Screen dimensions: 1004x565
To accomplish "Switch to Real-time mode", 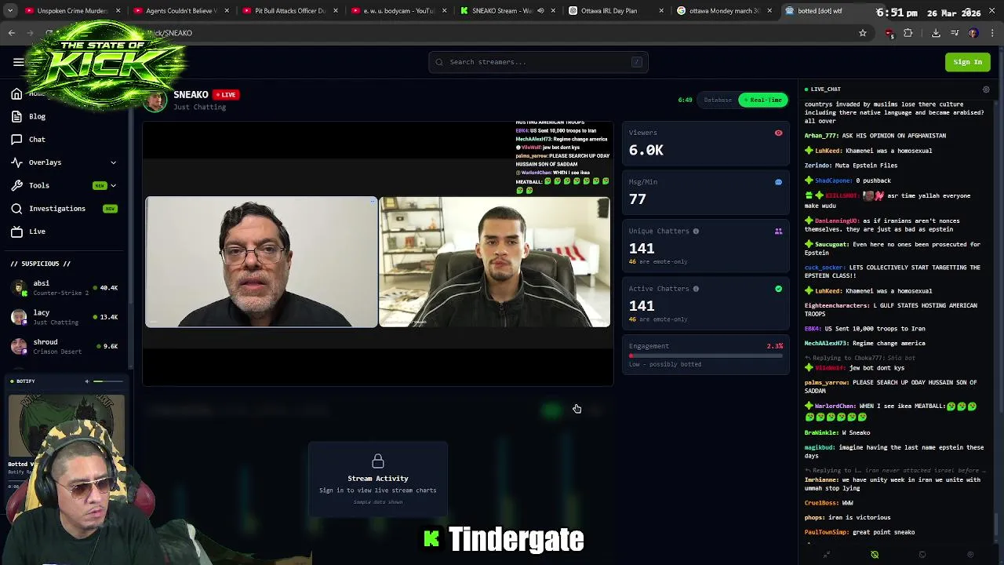I will click(762, 100).
